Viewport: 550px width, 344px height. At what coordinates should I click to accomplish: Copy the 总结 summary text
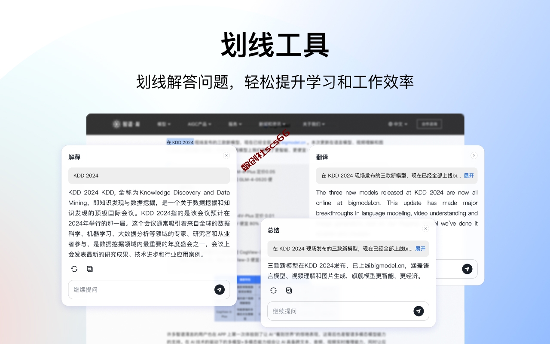[x=289, y=291]
